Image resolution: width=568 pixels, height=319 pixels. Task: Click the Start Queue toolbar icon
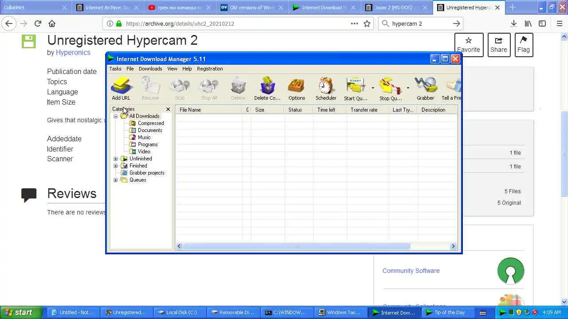coord(355,88)
